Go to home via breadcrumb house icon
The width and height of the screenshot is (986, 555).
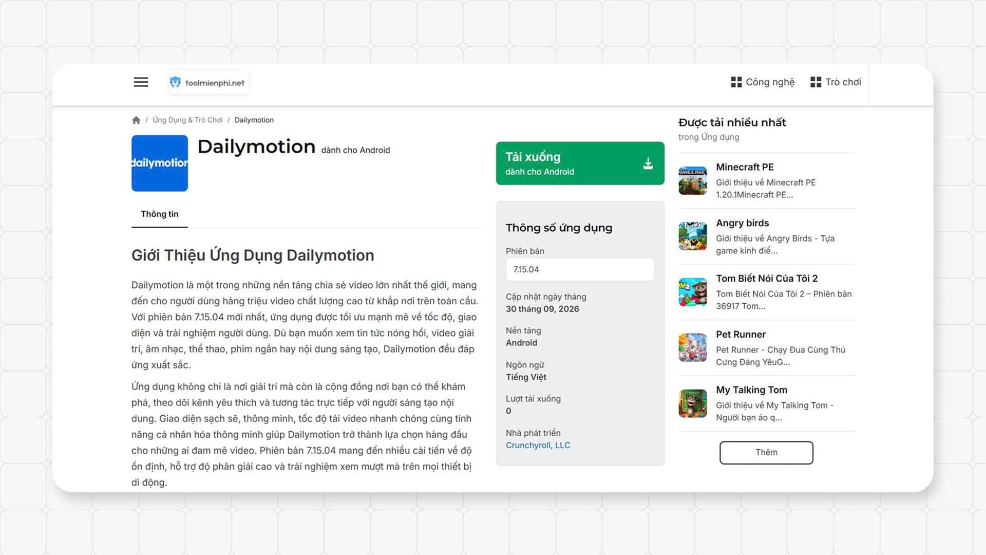point(136,120)
